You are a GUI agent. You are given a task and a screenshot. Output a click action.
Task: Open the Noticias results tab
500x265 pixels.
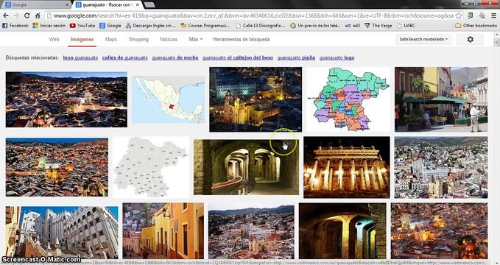point(169,39)
